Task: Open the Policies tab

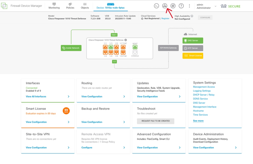Action: click(70, 6)
